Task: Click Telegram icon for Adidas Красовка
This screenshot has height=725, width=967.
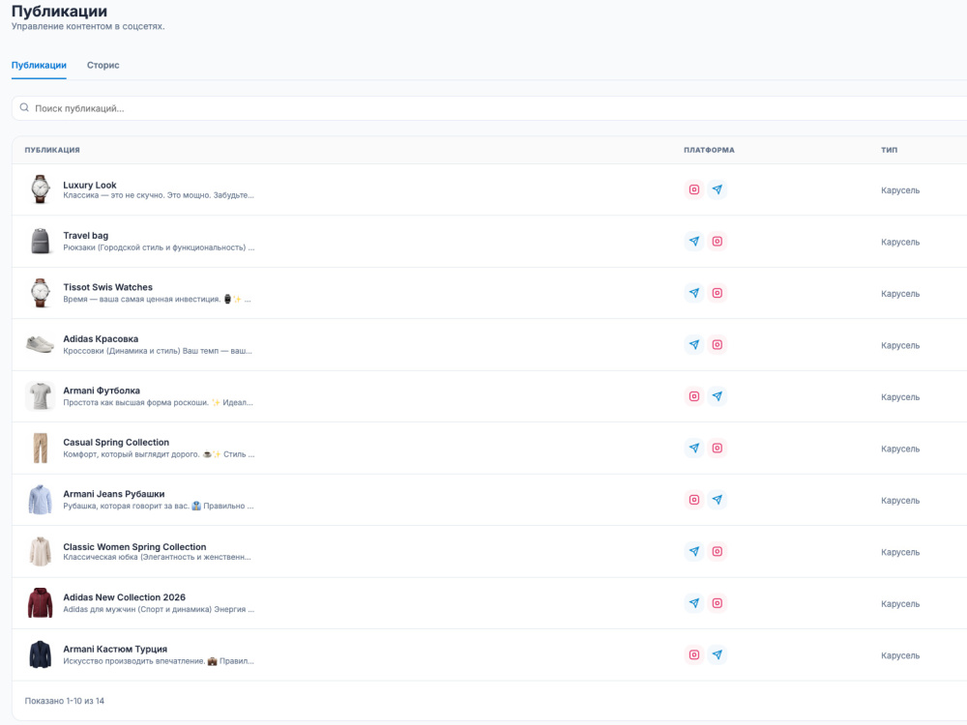Action: [693, 345]
